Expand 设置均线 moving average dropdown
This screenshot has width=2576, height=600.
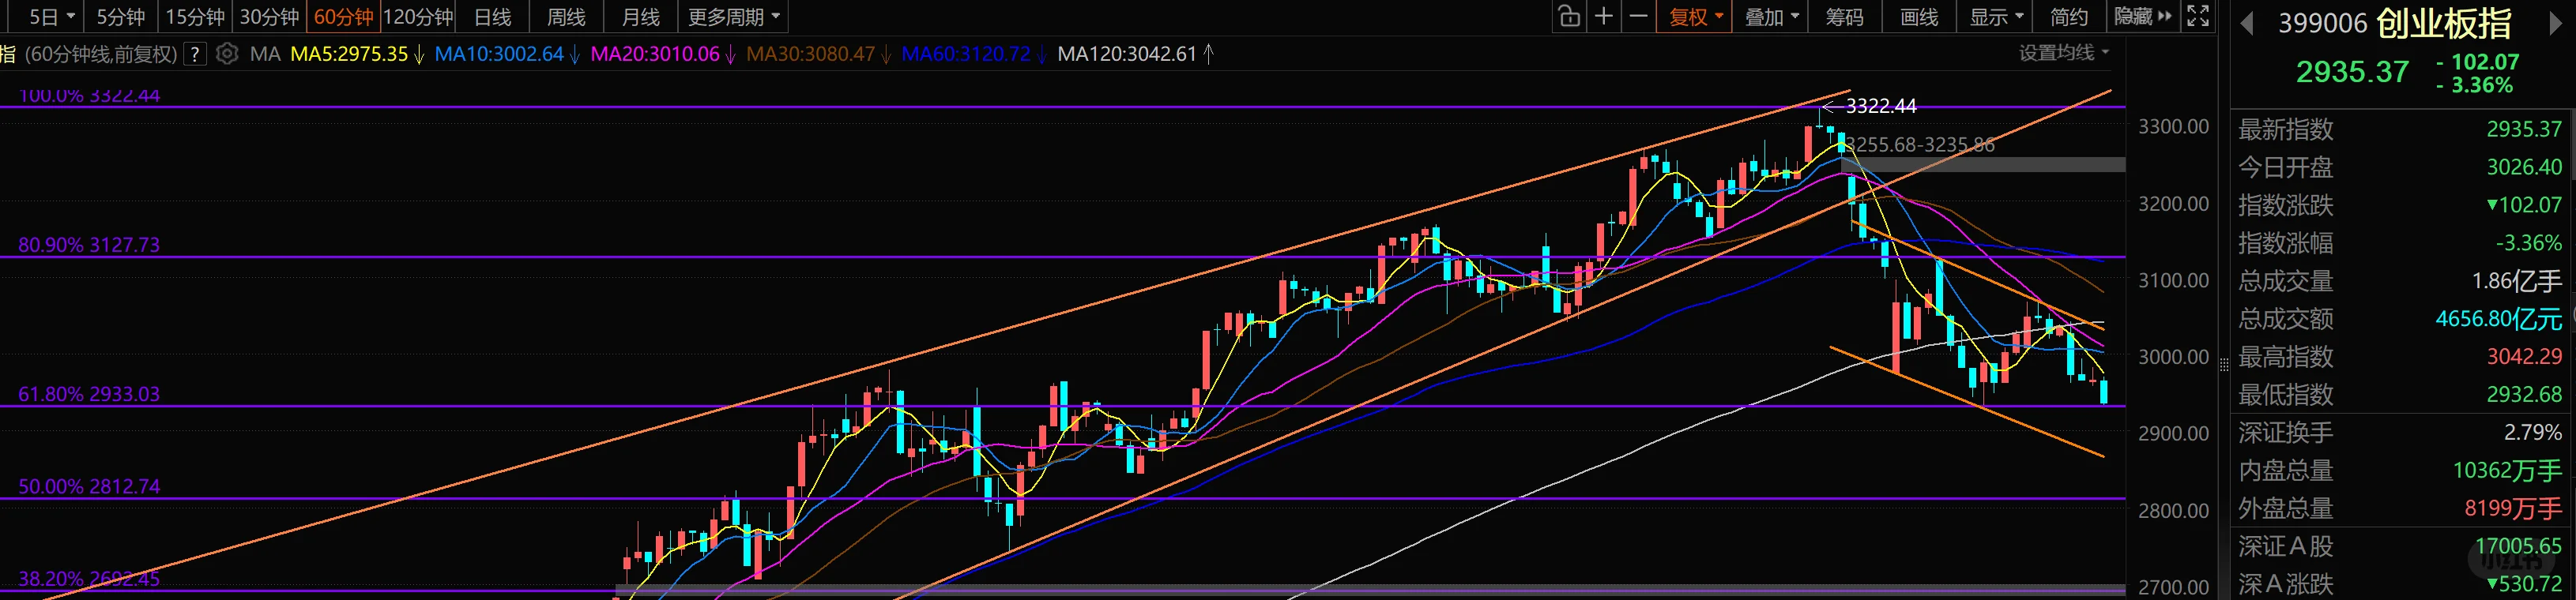click(2063, 53)
